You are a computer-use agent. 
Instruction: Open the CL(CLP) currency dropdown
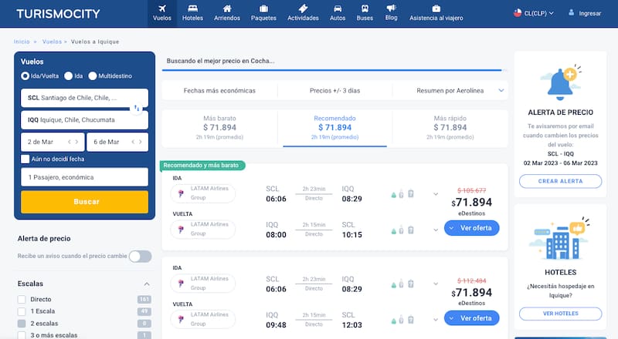(535, 13)
